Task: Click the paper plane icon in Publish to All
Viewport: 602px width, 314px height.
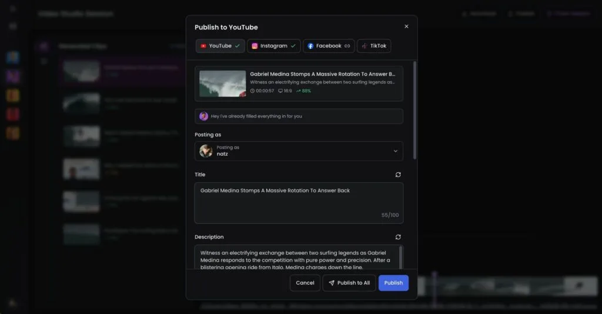Action: [x=332, y=283]
